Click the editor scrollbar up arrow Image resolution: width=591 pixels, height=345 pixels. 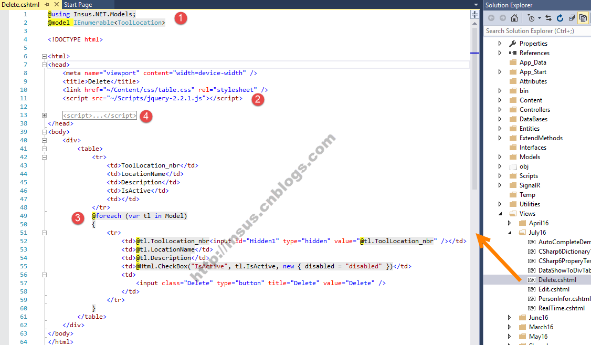click(x=475, y=24)
